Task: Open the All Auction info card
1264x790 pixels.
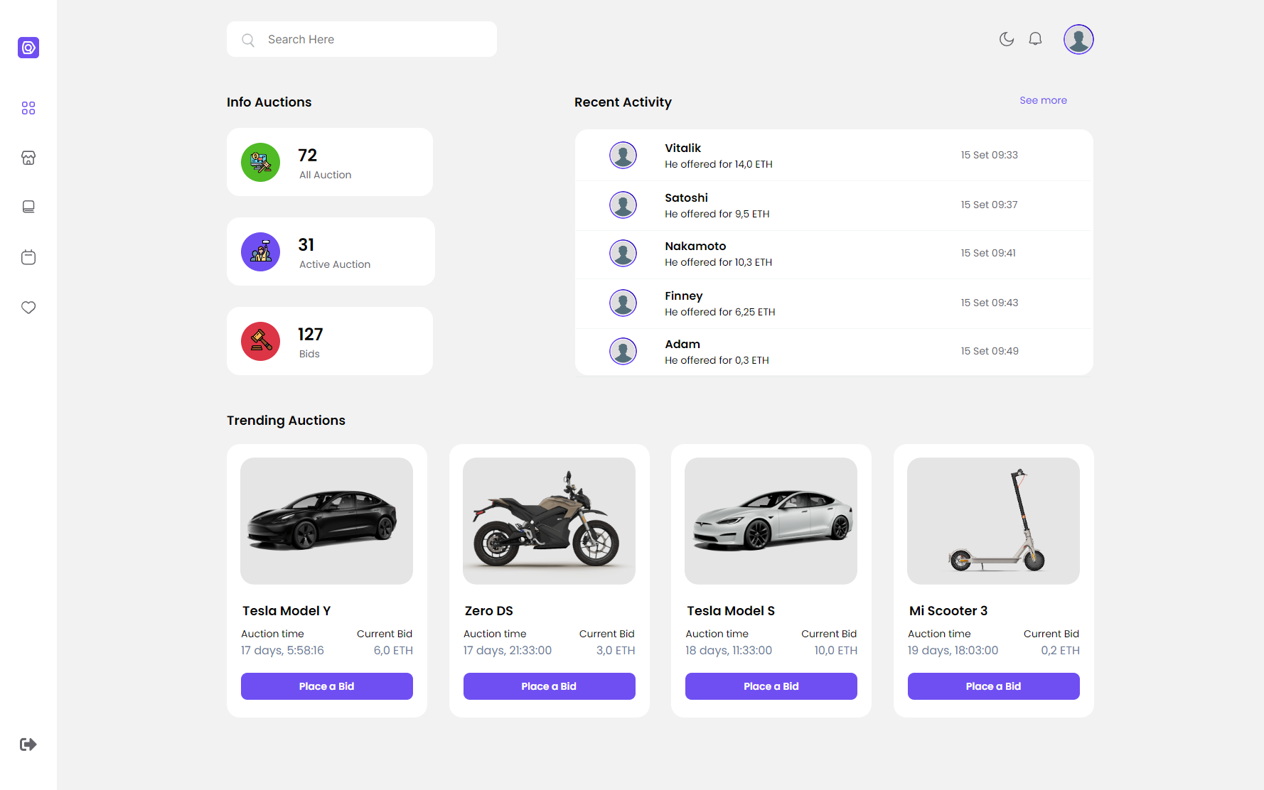Action: click(x=330, y=162)
